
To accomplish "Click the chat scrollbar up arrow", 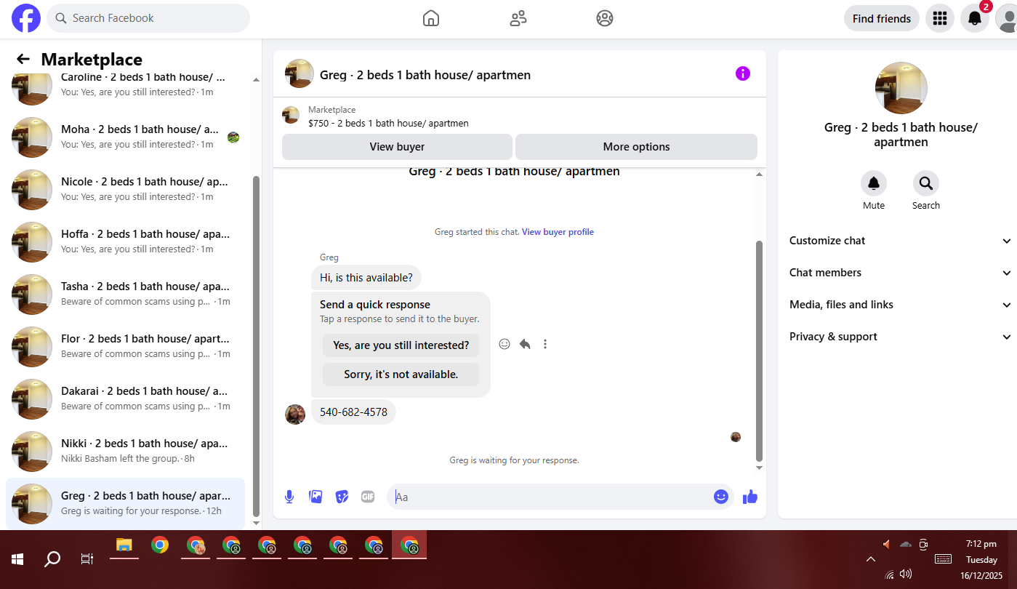I will 760,175.
